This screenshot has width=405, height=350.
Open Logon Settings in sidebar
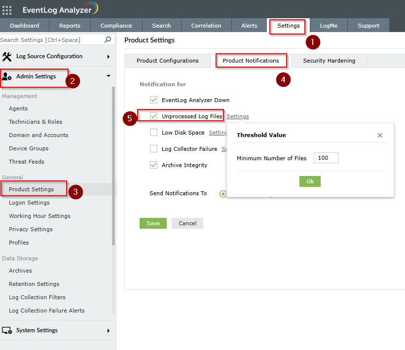29,203
